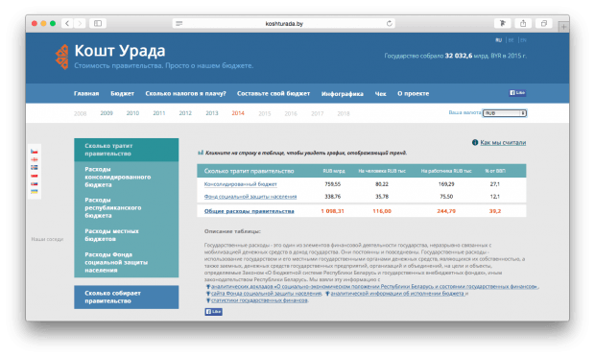Open the Iceland flag neighbor site
595x358 pixels.
35,167
